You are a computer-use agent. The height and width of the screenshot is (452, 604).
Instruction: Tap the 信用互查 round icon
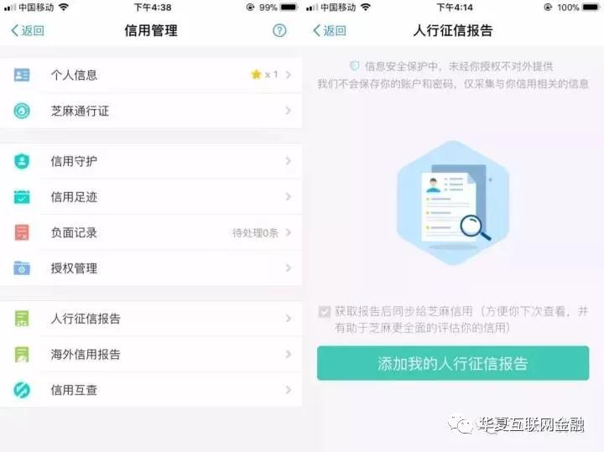point(22,390)
